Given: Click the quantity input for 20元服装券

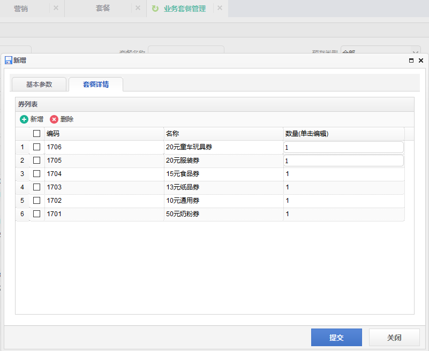Looking at the screenshot, I should (x=343, y=161).
